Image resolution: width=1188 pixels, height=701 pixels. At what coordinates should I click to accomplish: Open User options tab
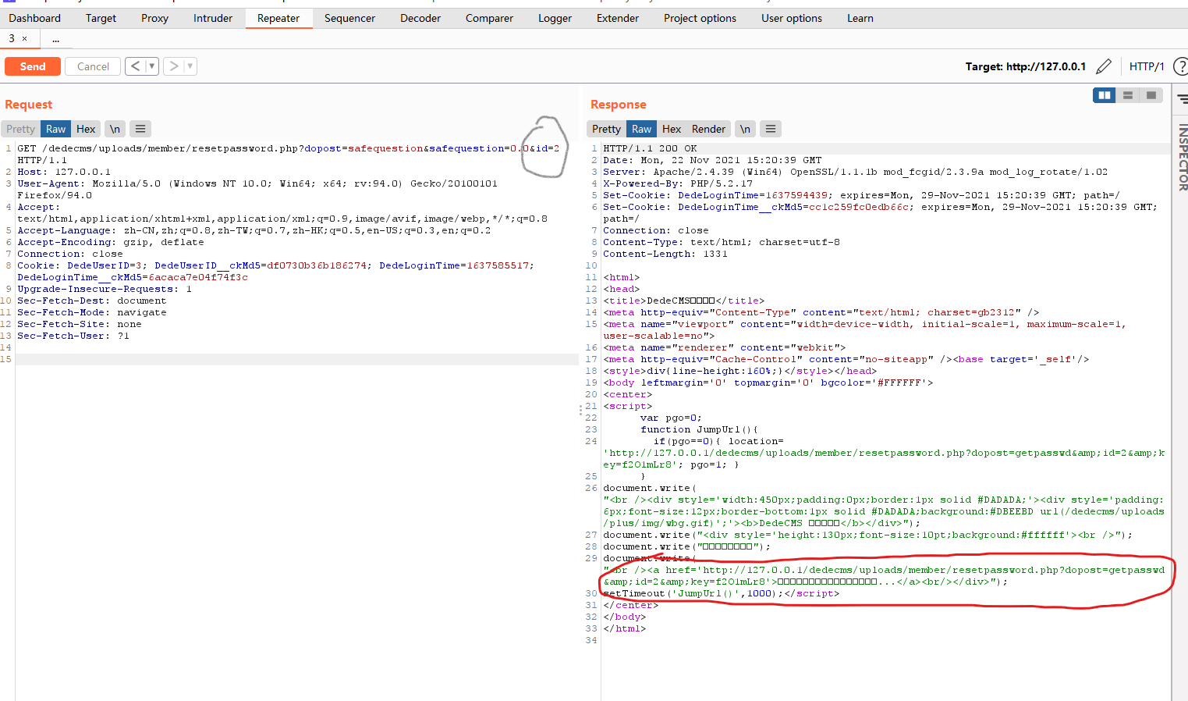[792, 18]
